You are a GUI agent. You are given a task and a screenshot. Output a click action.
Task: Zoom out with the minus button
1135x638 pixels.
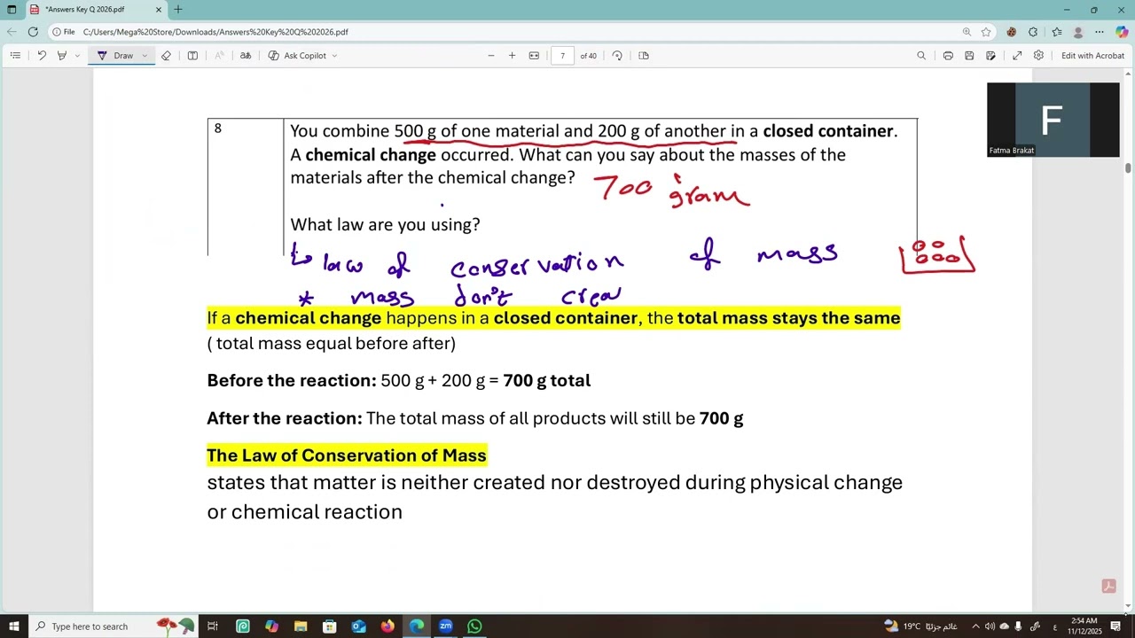490,56
